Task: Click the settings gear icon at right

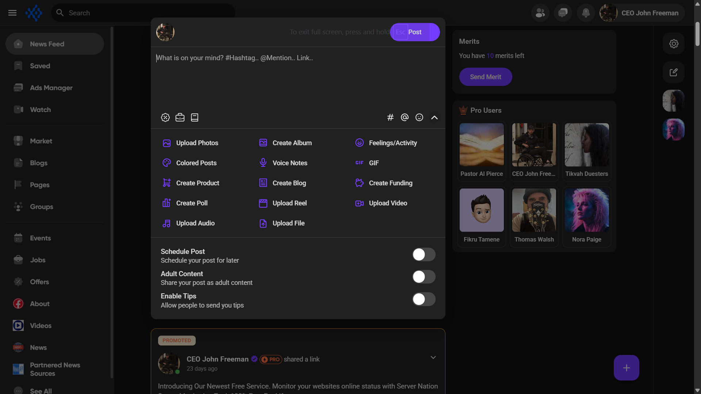Action: pyautogui.click(x=674, y=44)
